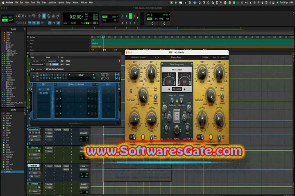295x196 pixels.
Task: Select the Zoomer tool in Pro Tools toolbar
Action: pyautogui.click(x=34, y=16)
